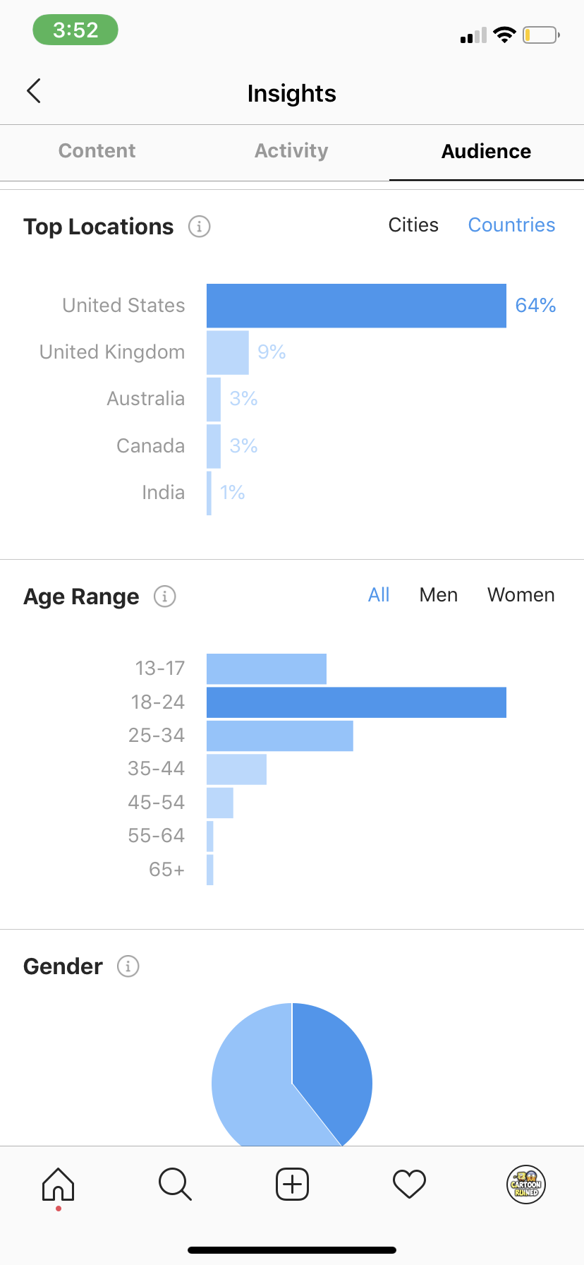Select the Audience tab
Image resolution: width=584 pixels, height=1265 pixels.
(487, 152)
